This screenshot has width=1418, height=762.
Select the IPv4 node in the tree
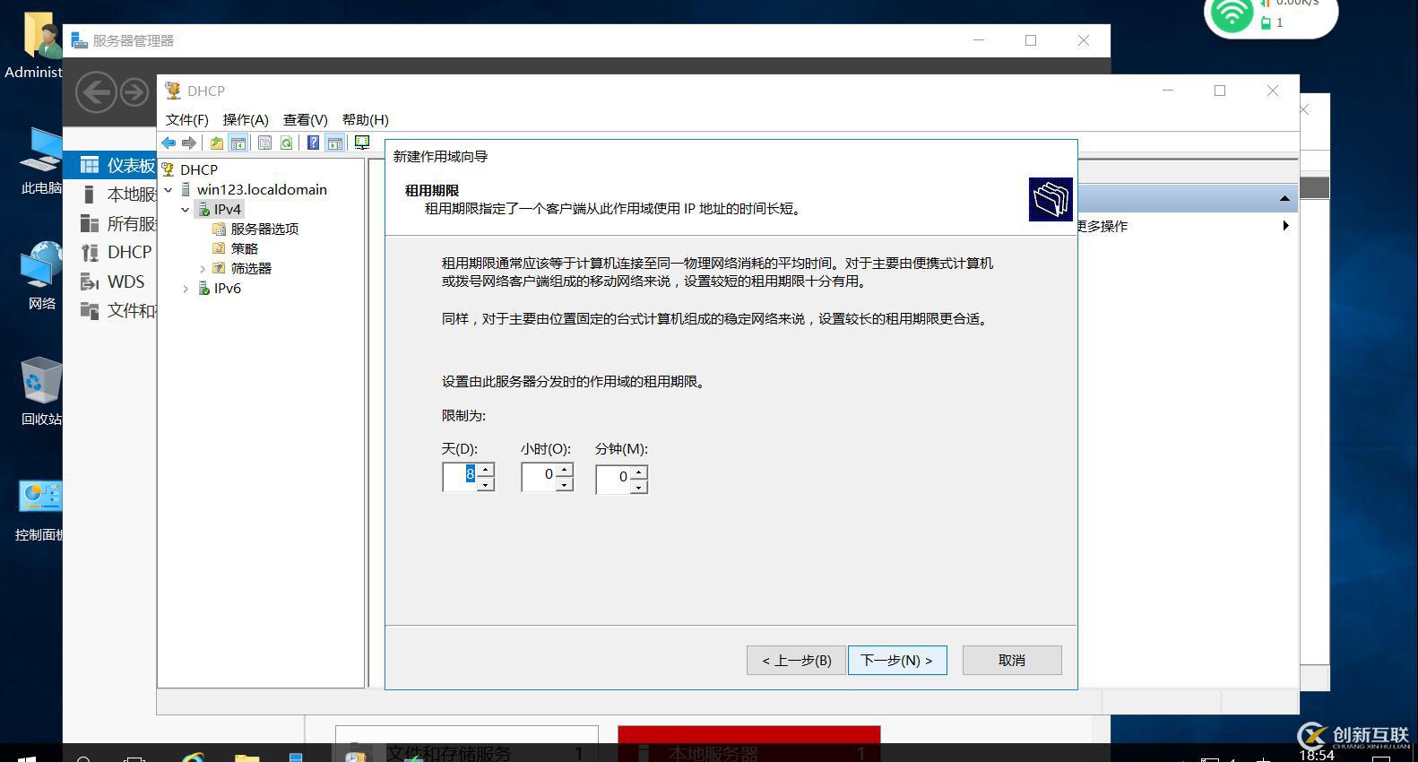(228, 209)
